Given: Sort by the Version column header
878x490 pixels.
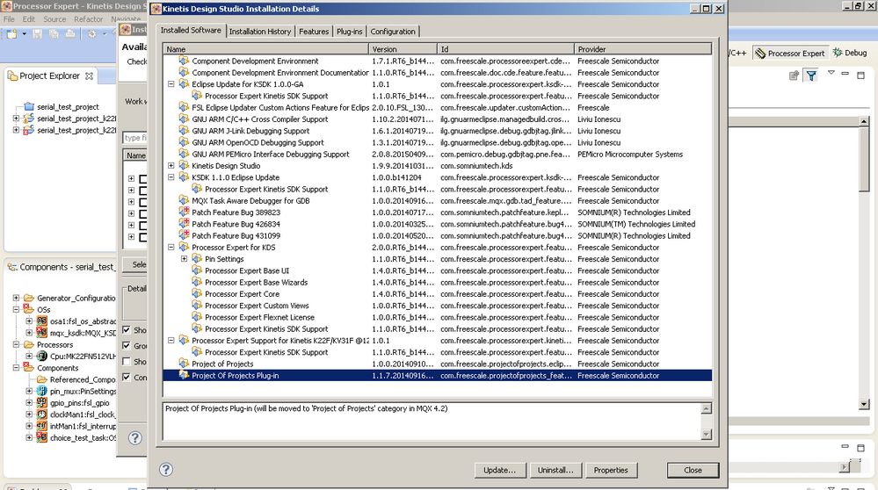Looking at the screenshot, I should 403,49.
